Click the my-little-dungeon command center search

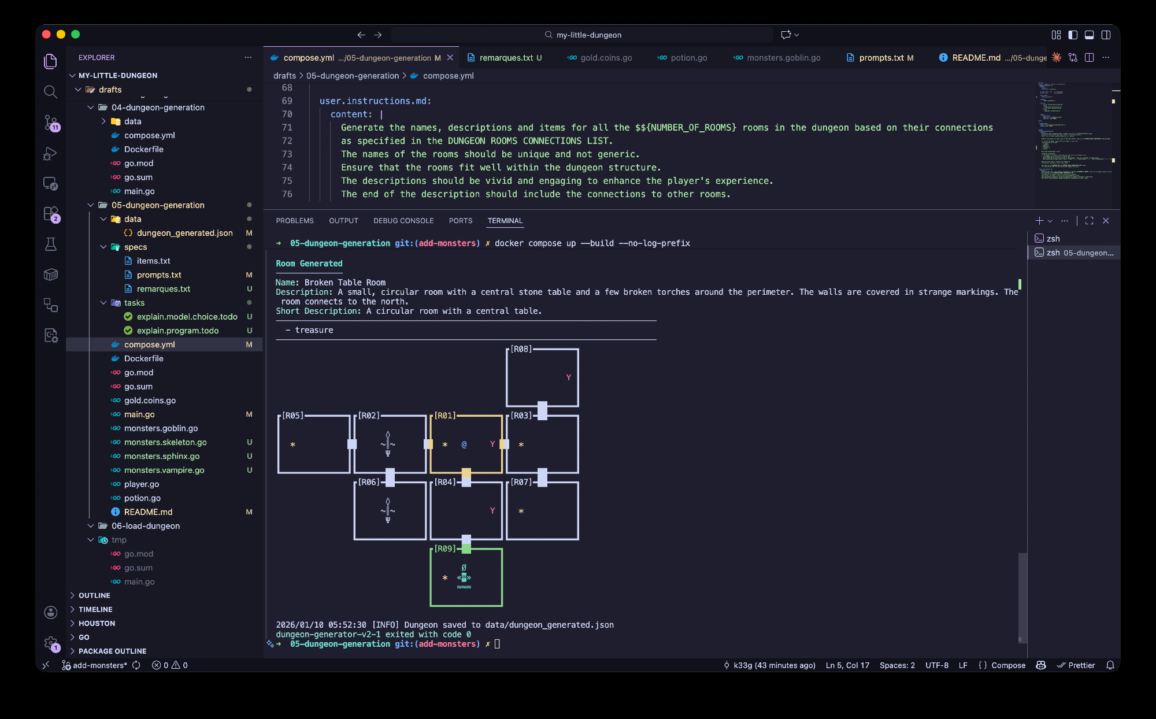click(x=583, y=35)
